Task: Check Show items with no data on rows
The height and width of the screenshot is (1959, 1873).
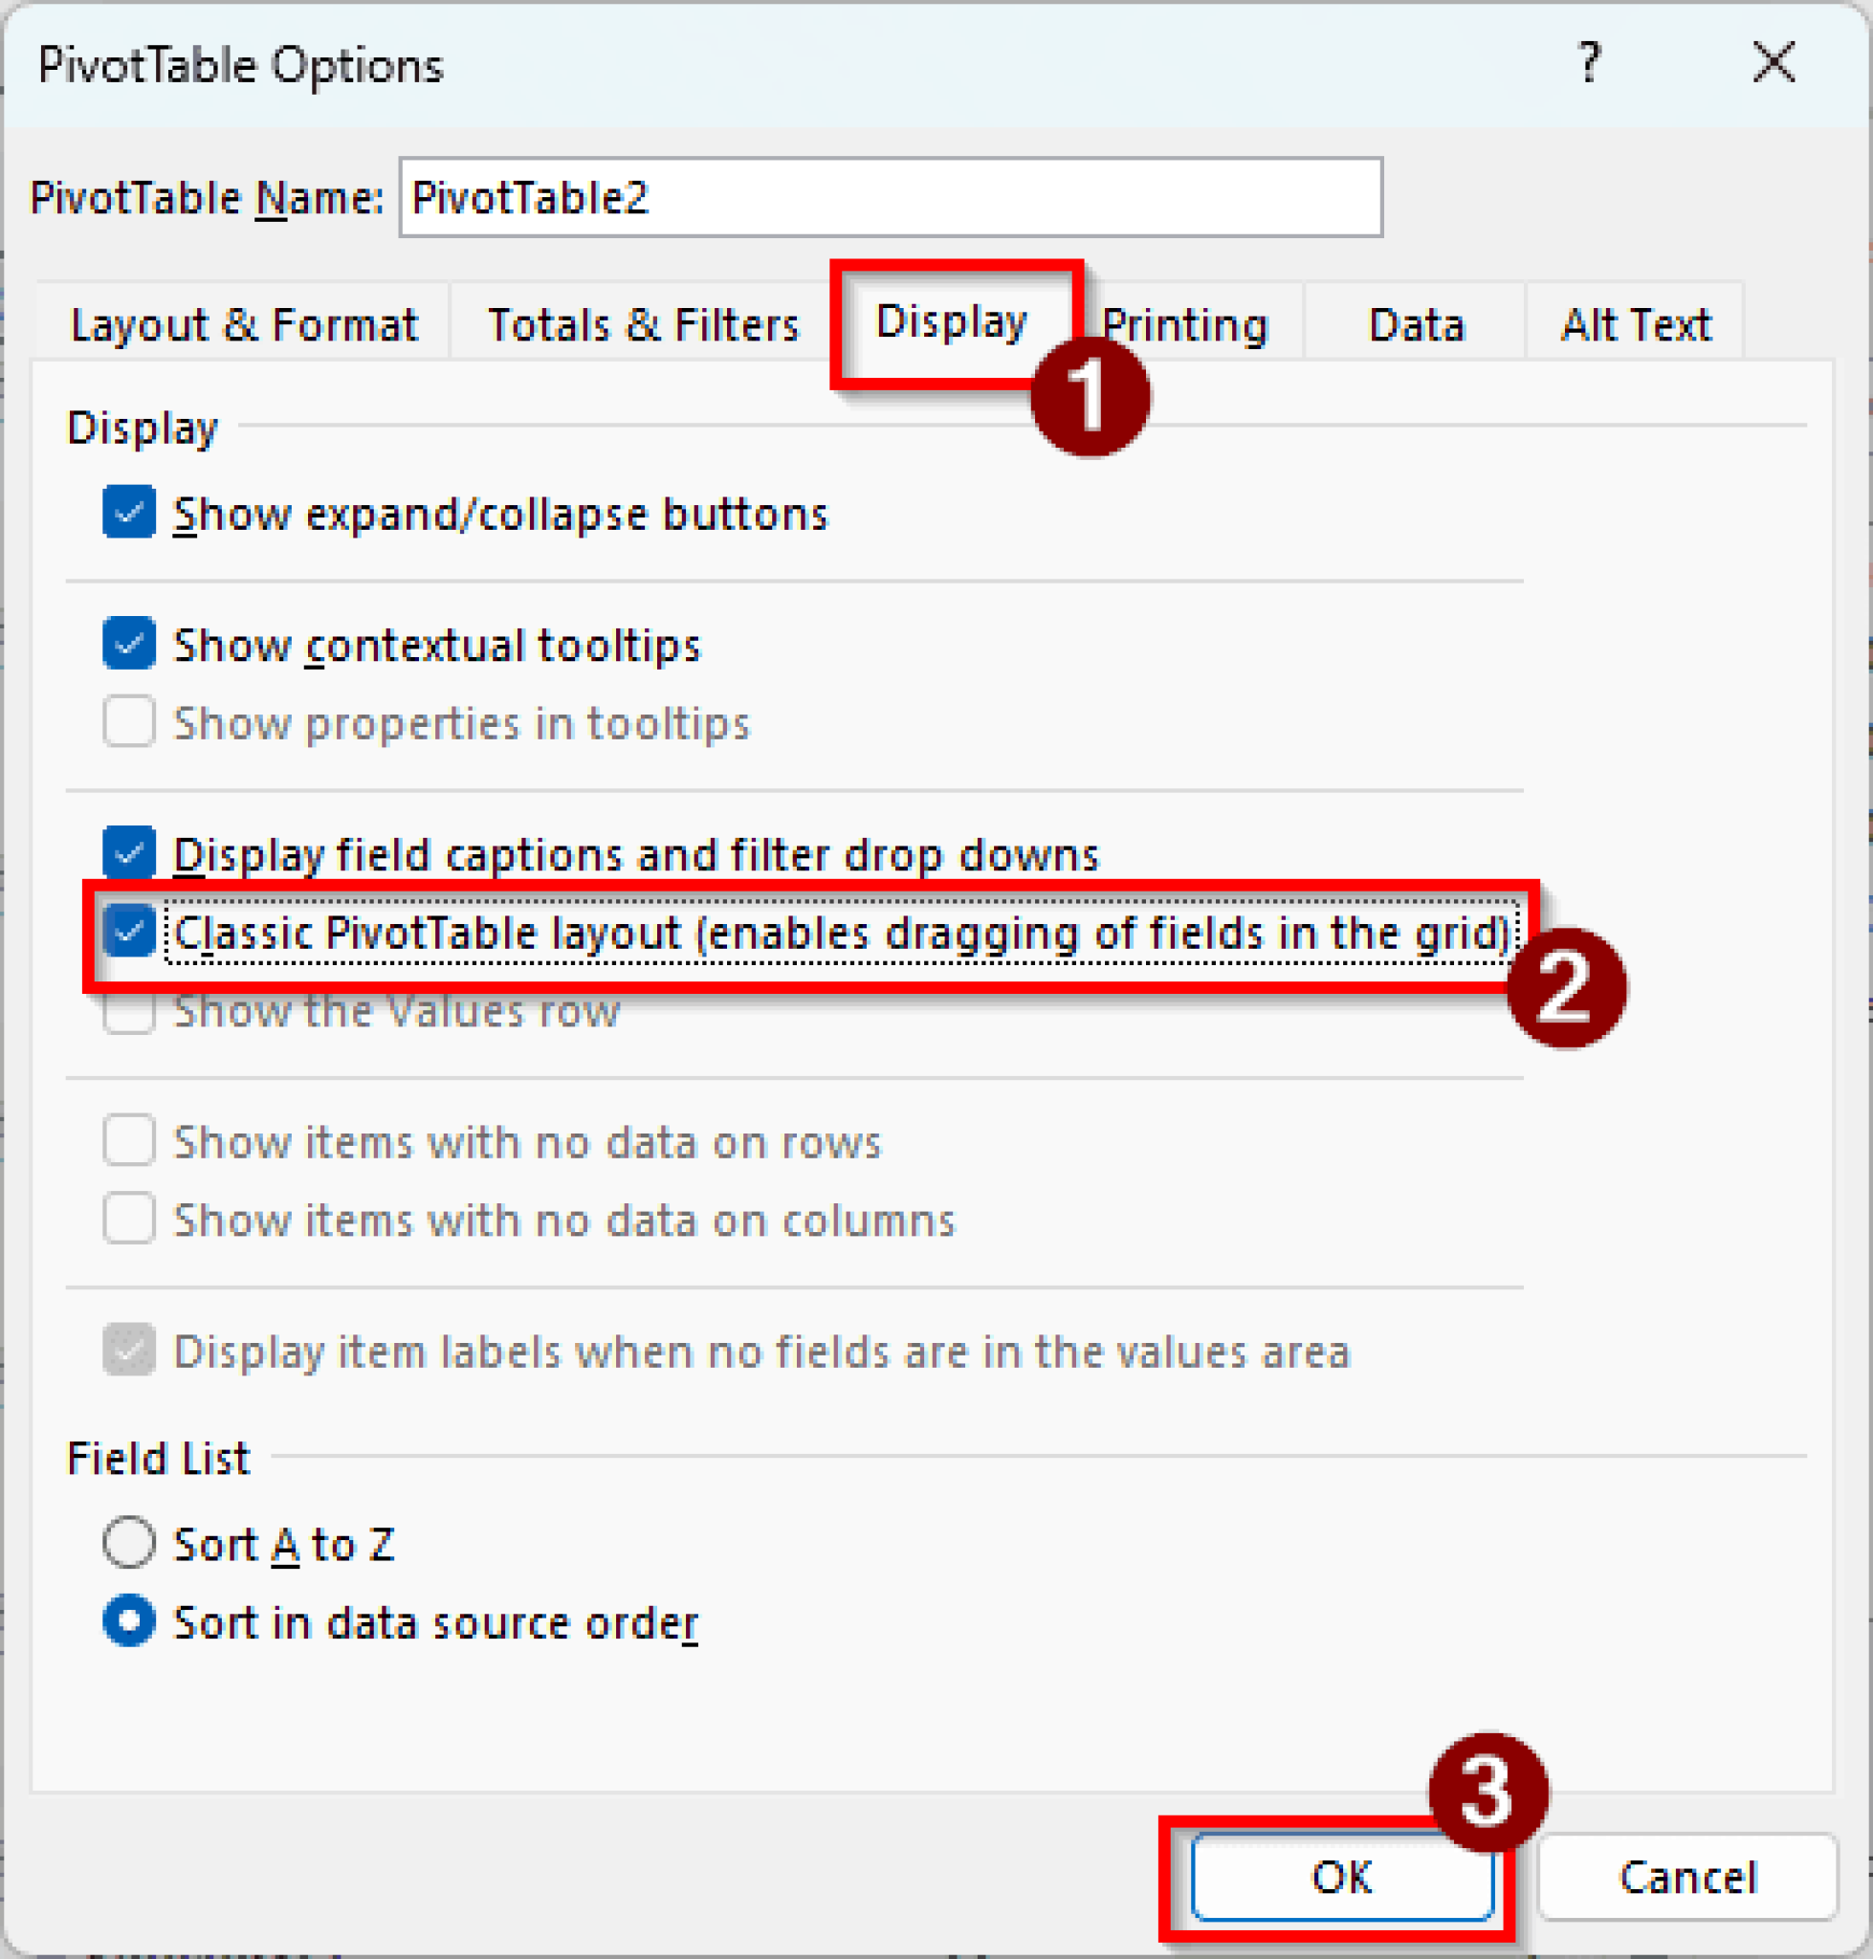Action: [x=129, y=1141]
